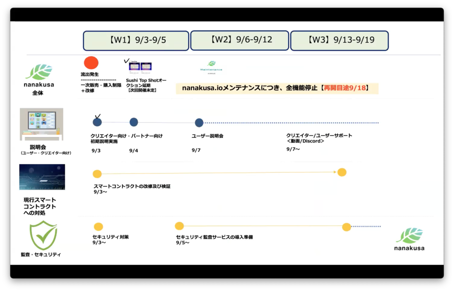This screenshot has height=291, width=454.
Task: Click the nanakusa leaf logo above 全体
Action: click(x=39, y=76)
